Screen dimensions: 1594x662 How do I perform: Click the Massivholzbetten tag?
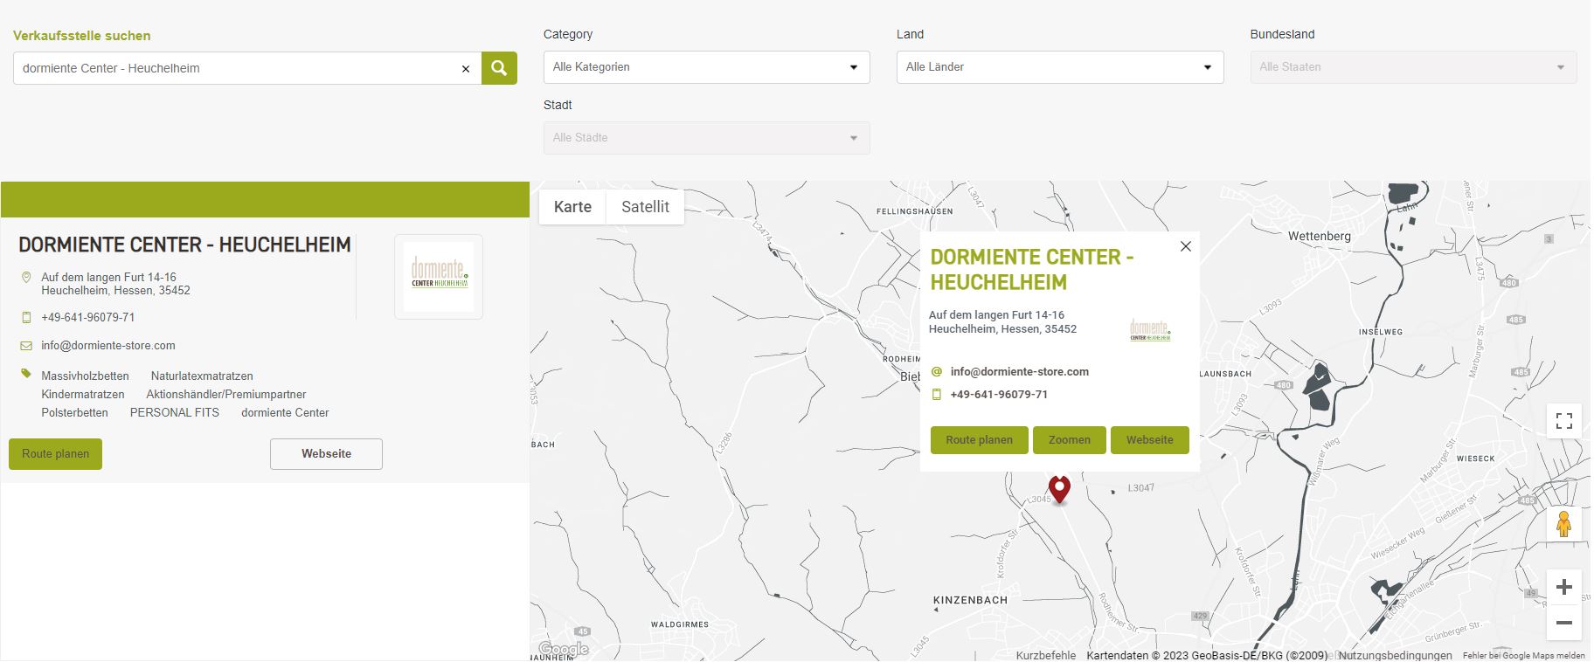(x=85, y=376)
